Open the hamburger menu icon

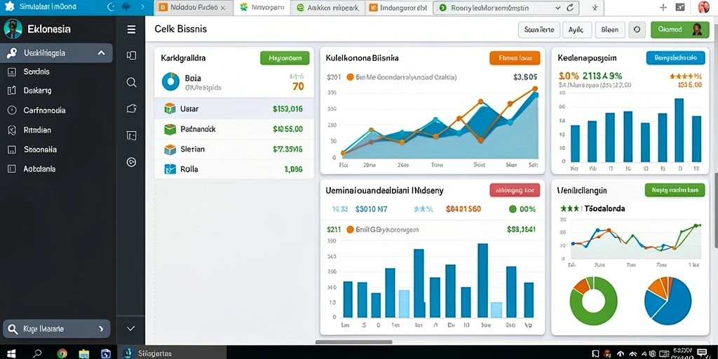[x=131, y=29]
